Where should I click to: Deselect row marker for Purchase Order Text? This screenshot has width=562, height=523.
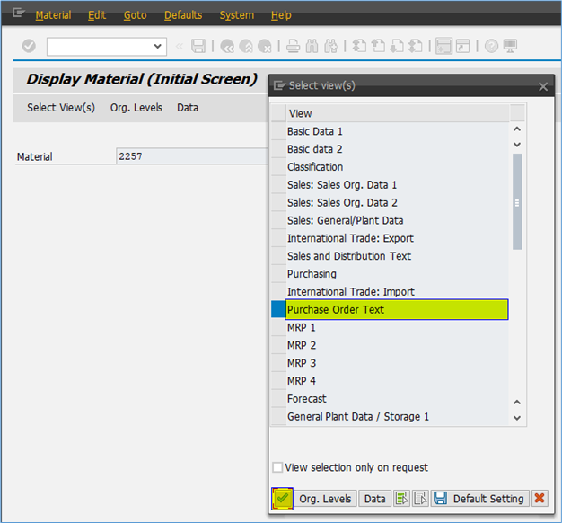coord(278,309)
